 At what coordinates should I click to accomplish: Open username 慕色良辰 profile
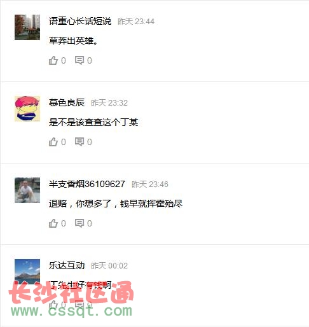tap(67, 102)
